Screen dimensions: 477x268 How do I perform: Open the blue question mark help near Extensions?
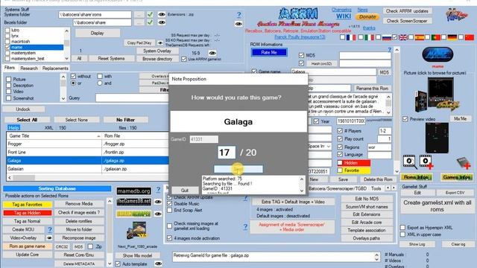click(x=238, y=15)
